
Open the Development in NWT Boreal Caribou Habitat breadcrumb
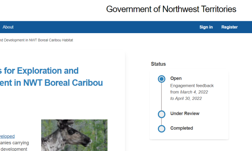coord(37,40)
